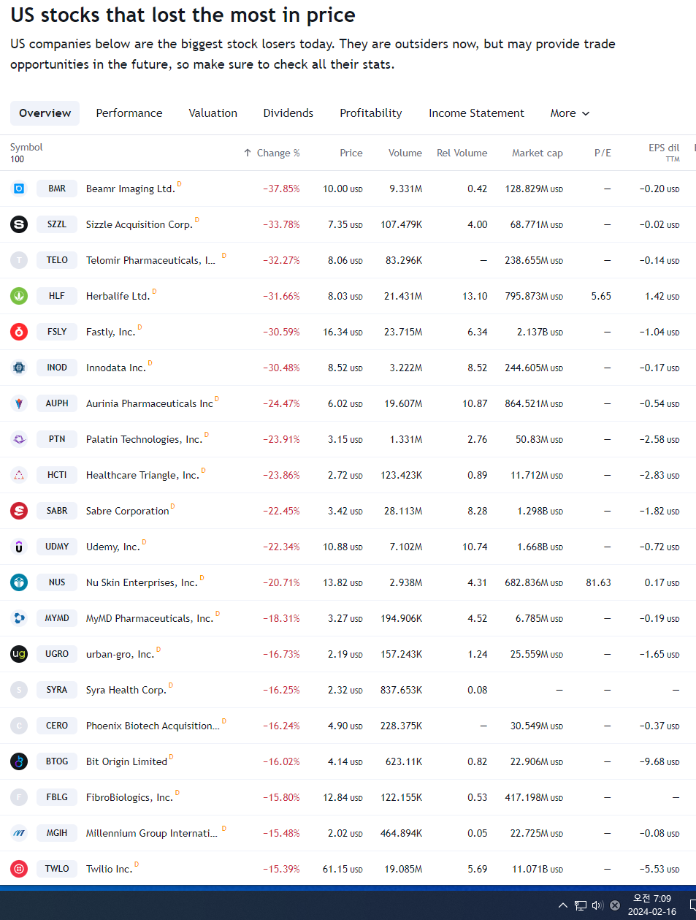
Task: Click the 795.873M market cap for Herbalife
Action: tap(534, 296)
